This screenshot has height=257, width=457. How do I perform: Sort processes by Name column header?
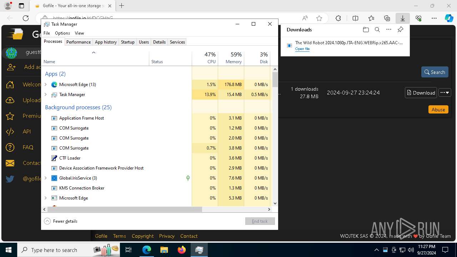click(95, 58)
